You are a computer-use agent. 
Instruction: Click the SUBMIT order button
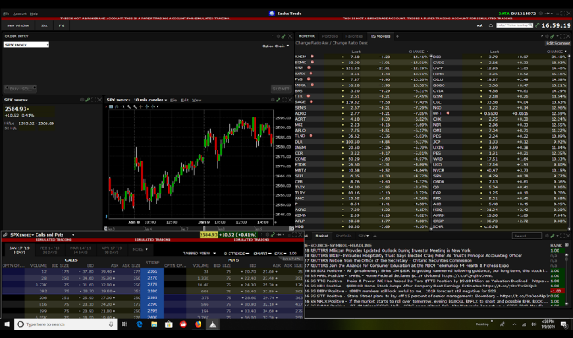281,89
